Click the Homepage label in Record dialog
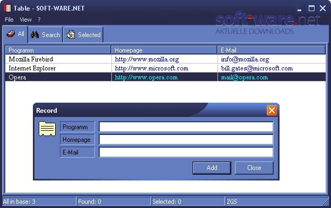 click(77, 139)
